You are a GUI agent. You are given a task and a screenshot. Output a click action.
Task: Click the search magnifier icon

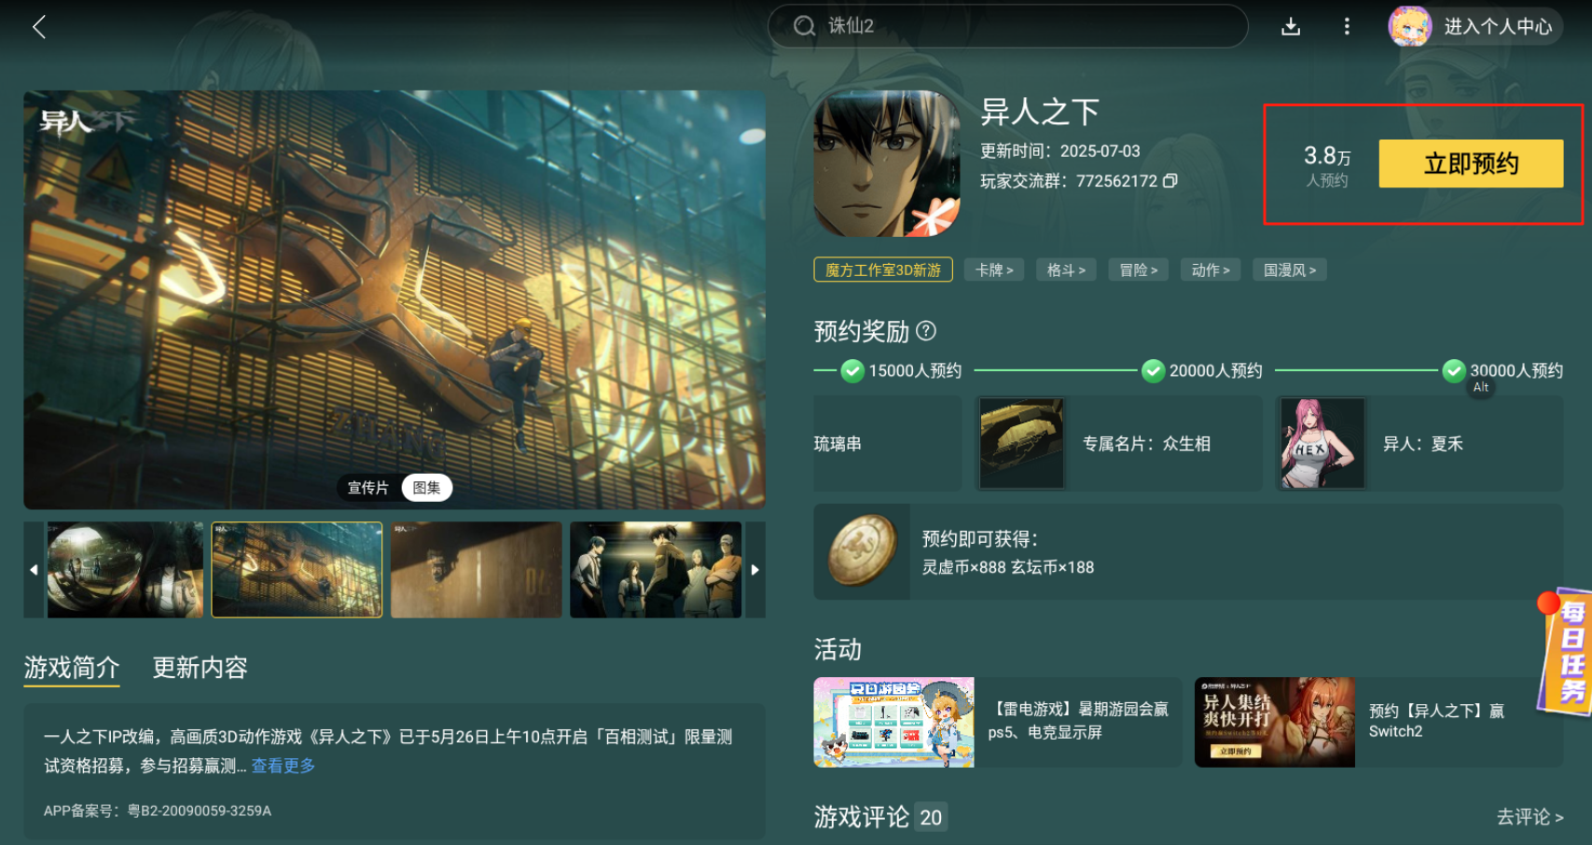click(x=804, y=26)
